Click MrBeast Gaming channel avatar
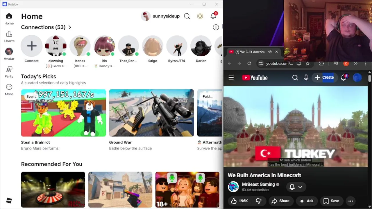 coord(233,187)
